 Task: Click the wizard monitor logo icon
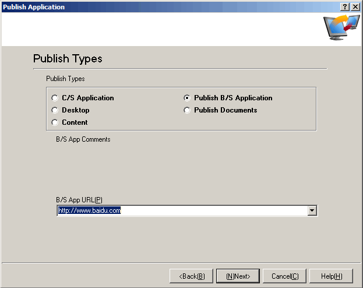point(341,28)
